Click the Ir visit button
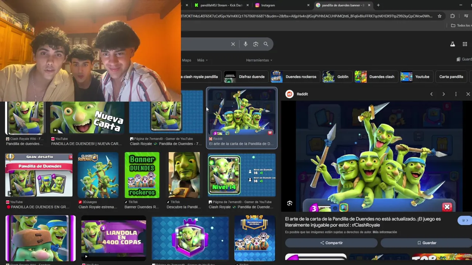 pos(465,220)
